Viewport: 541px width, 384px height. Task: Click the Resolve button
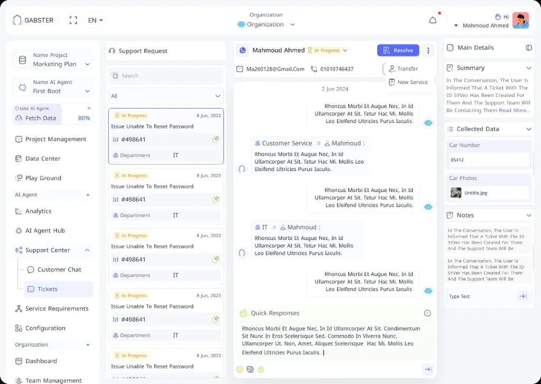(x=398, y=50)
